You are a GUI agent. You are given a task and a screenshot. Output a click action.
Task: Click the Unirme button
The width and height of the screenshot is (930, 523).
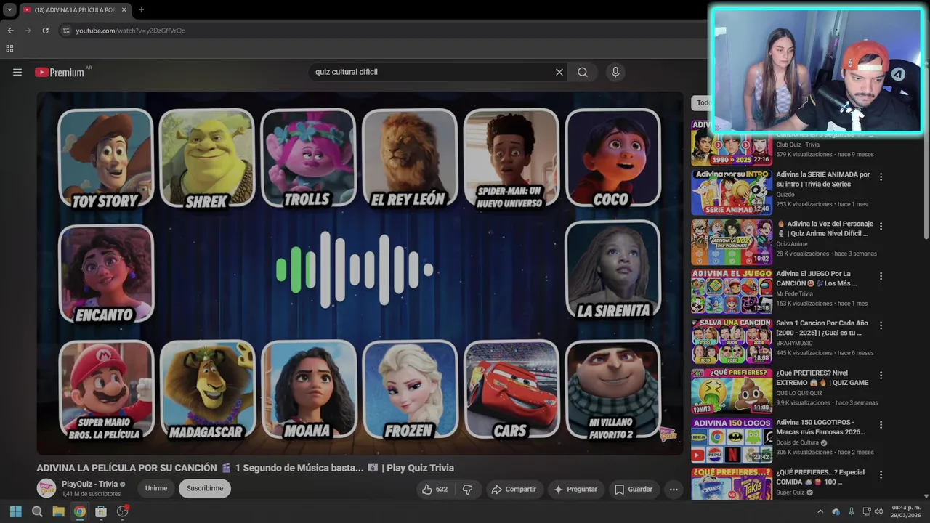(x=156, y=489)
